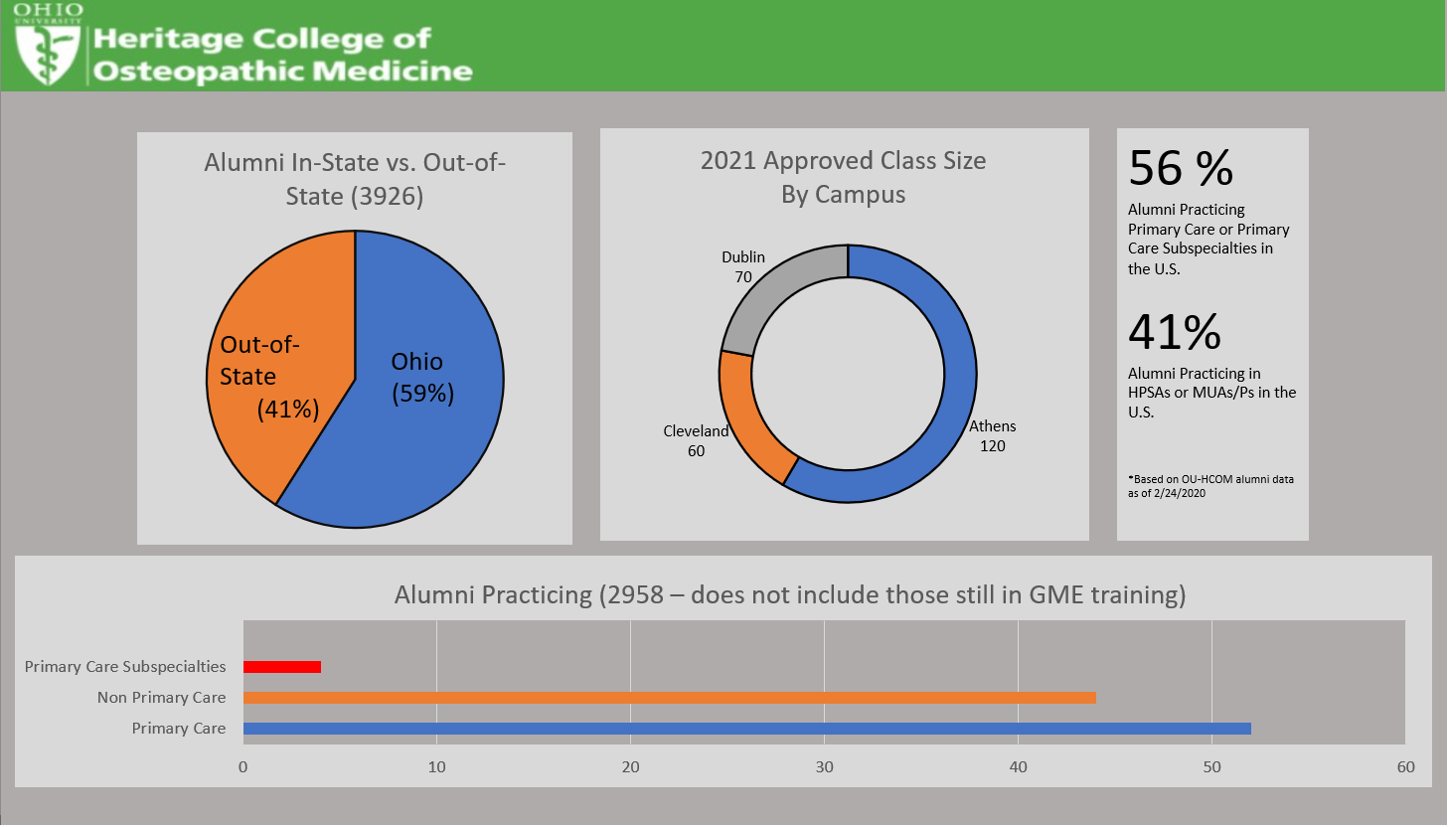Click the gray Dublin donut segment
Screen dimensions: 1448x827
(775, 286)
